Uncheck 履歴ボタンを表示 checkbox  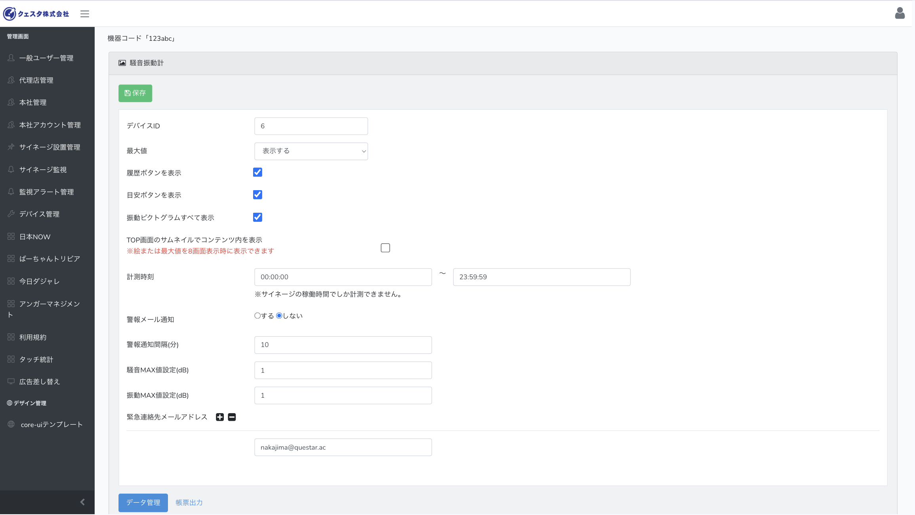click(x=257, y=172)
